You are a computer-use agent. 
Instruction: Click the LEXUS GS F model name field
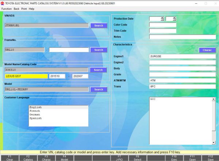coord(26,76)
